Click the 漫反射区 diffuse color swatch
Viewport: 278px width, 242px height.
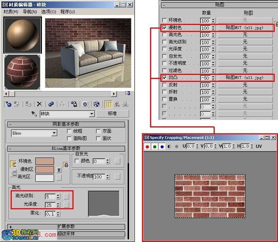point(44,169)
